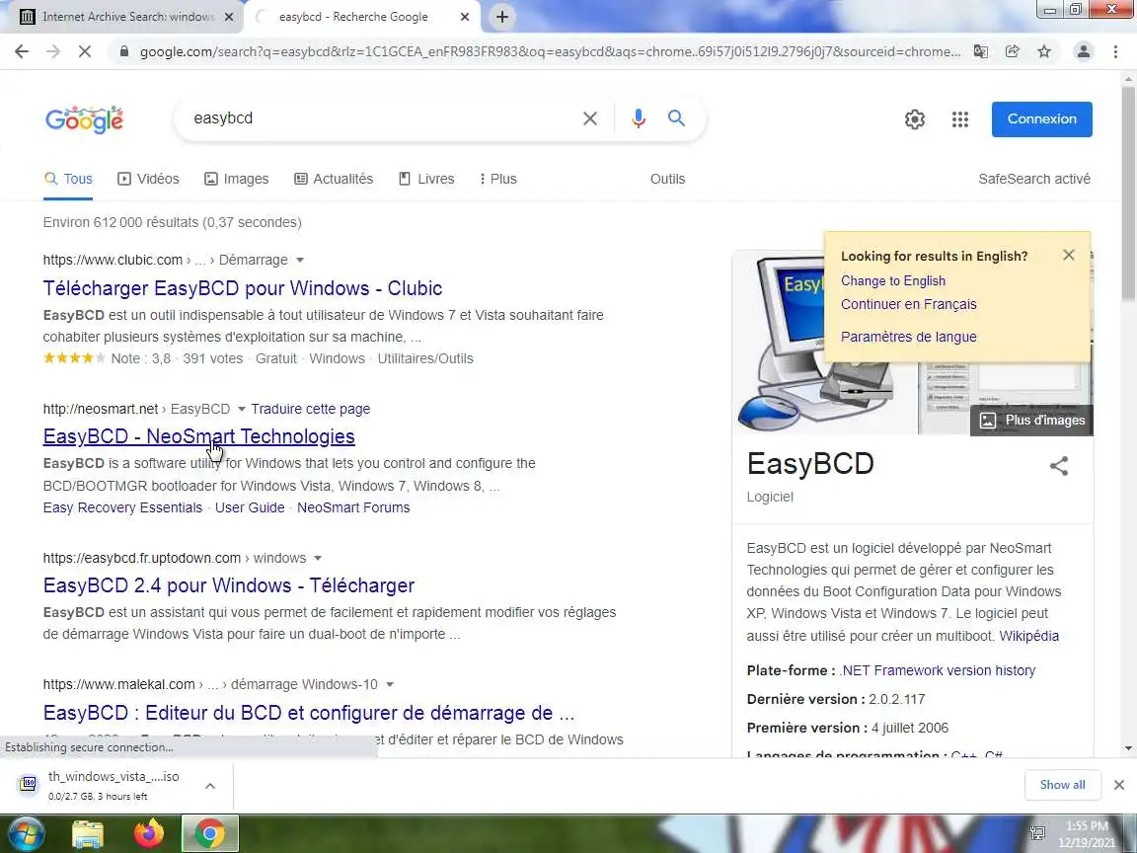Click the Google logo
The width and height of the screenshot is (1137, 853).
tap(84, 119)
